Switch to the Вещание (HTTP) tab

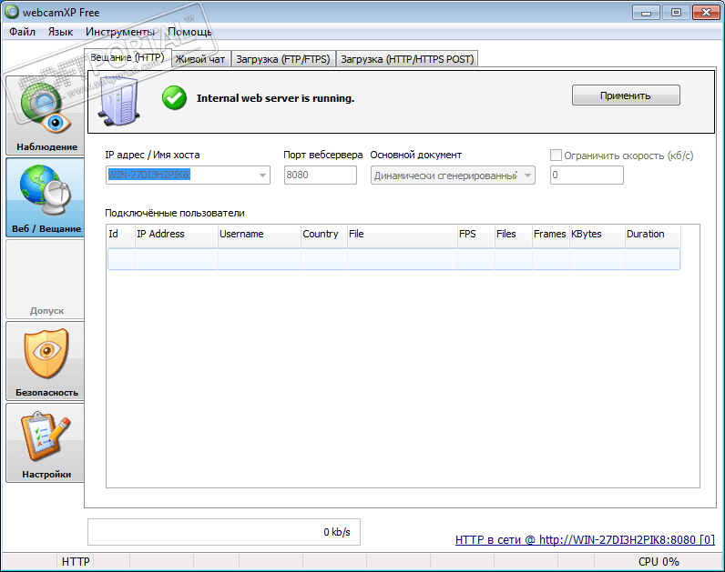point(128,58)
